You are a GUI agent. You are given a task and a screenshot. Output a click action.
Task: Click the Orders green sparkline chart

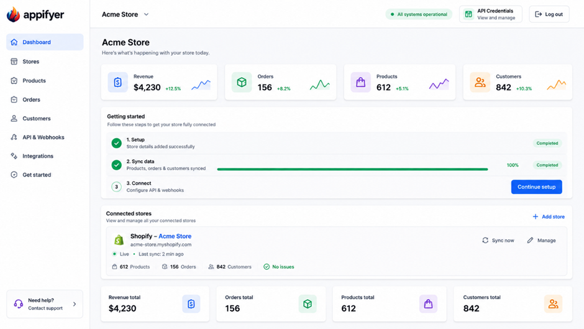pos(319,85)
